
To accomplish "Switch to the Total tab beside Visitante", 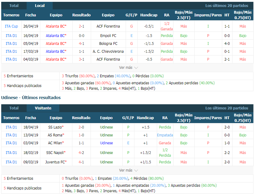I will tap(14, 108).
